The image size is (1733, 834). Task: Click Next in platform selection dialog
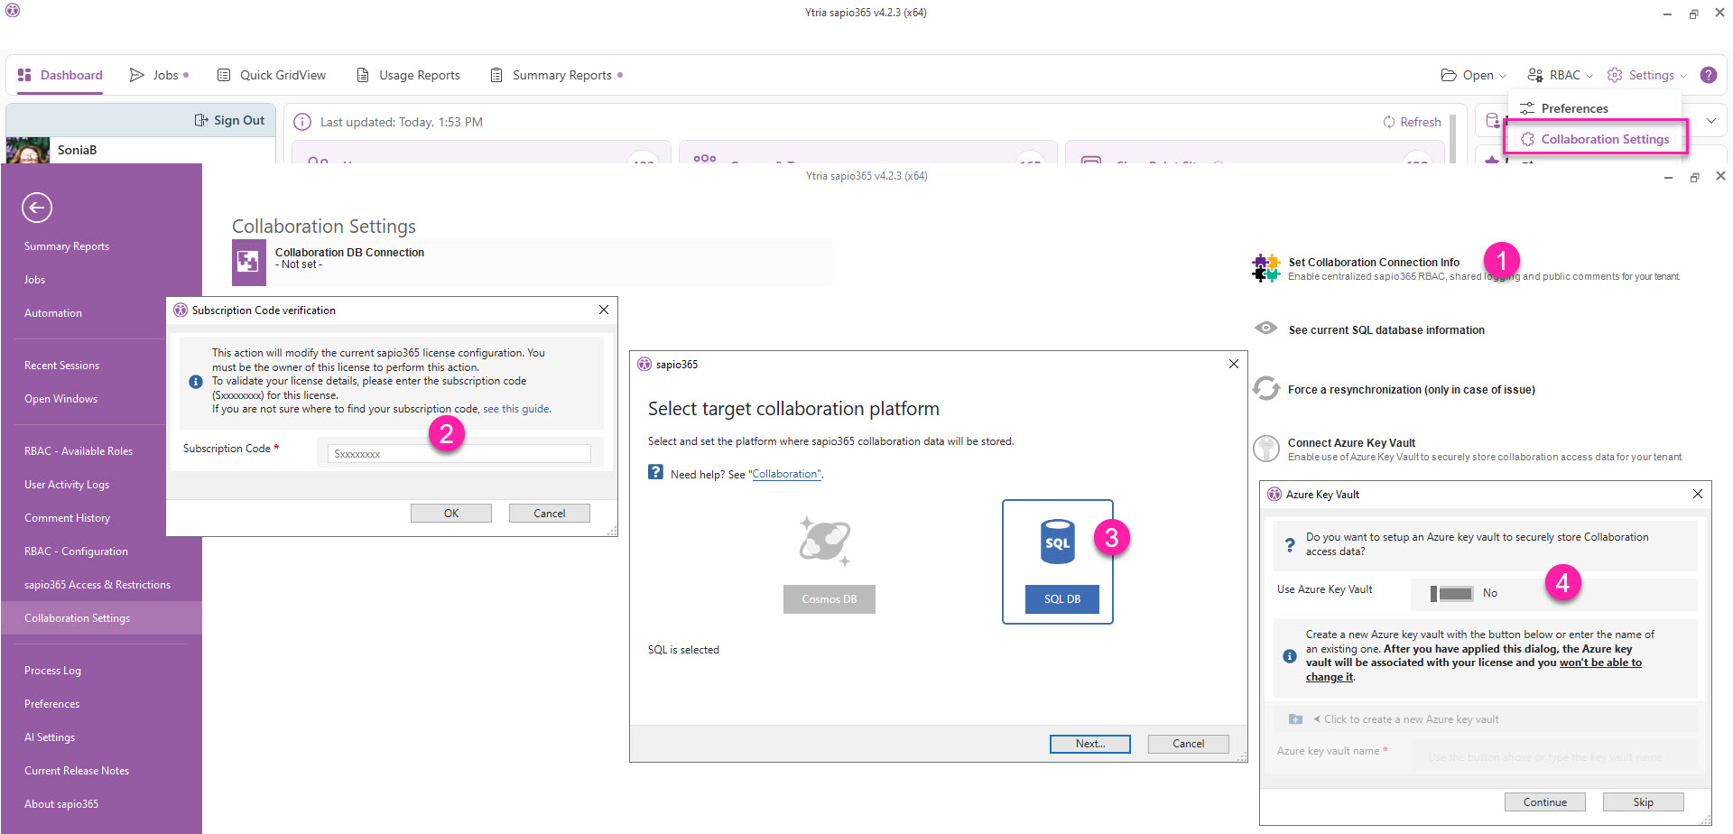pyautogui.click(x=1090, y=744)
